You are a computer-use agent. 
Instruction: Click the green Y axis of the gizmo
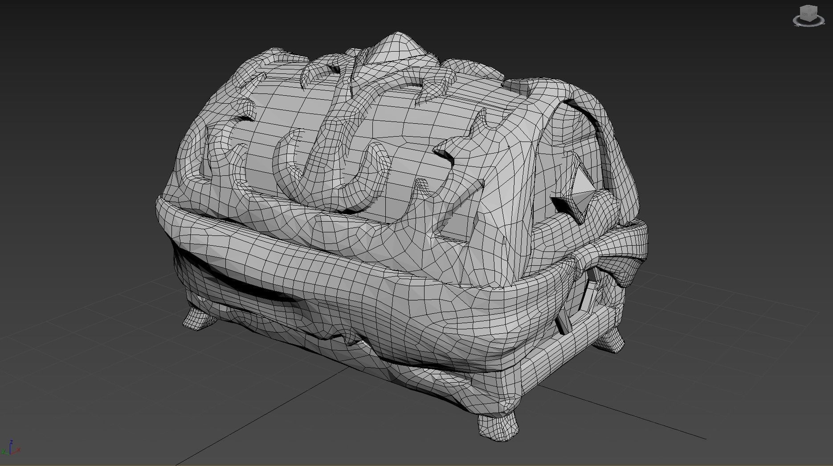(4, 452)
